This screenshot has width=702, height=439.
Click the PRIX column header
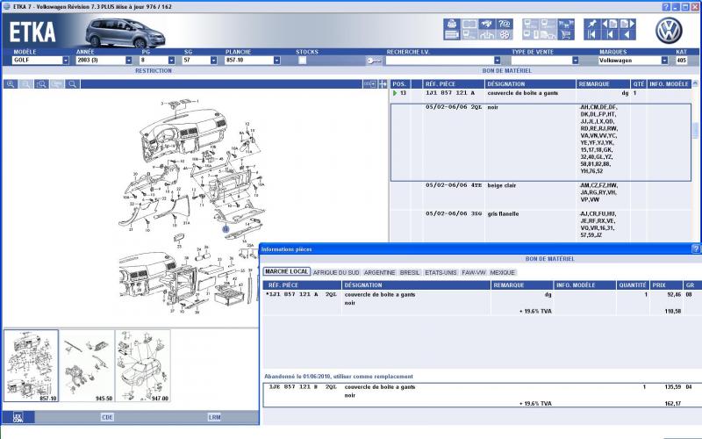pyautogui.click(x=666, y=284)
